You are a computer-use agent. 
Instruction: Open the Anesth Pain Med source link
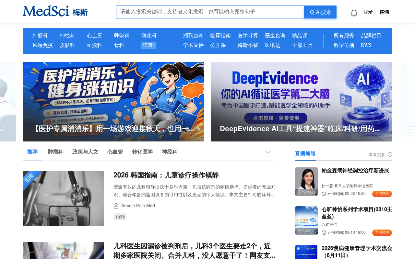point(138,206)
